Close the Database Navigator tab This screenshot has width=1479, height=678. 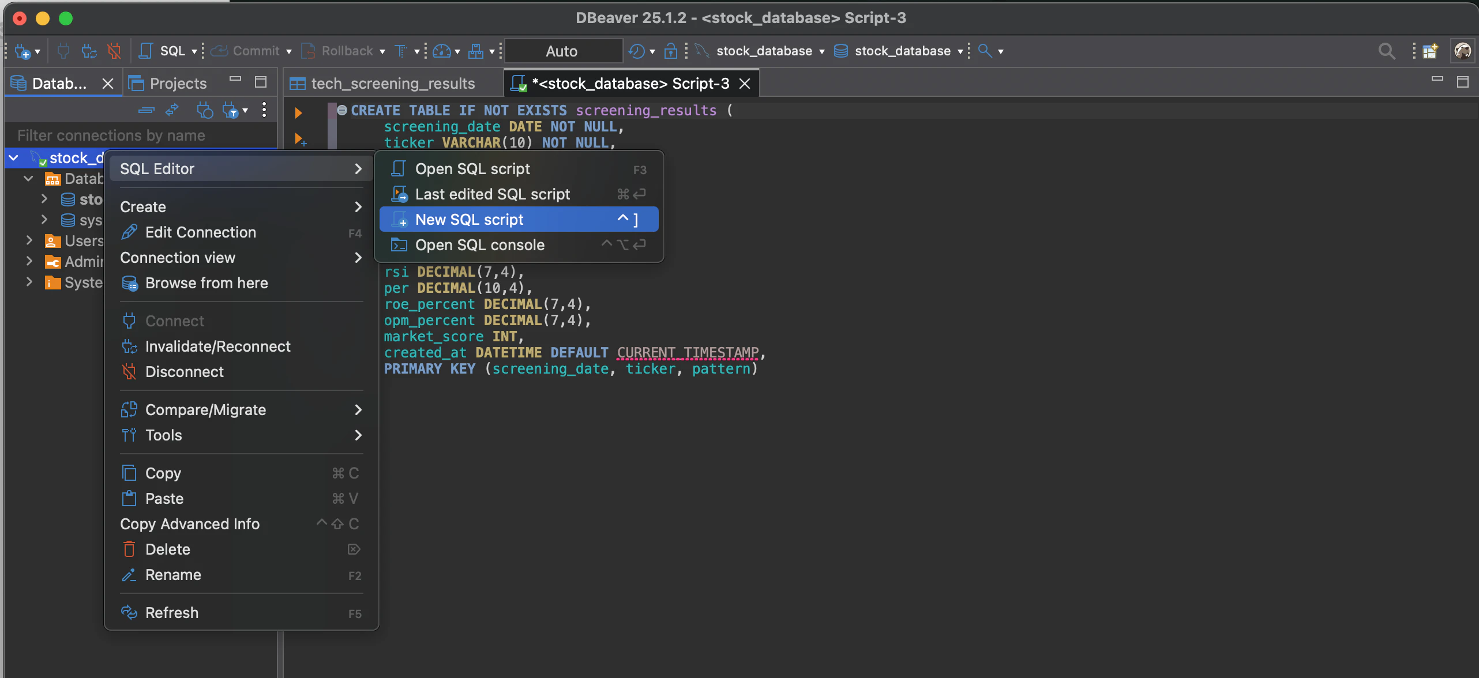108,84
